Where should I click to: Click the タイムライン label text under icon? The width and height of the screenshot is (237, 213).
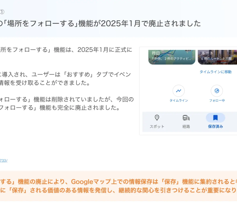click(x=178, y=101)
